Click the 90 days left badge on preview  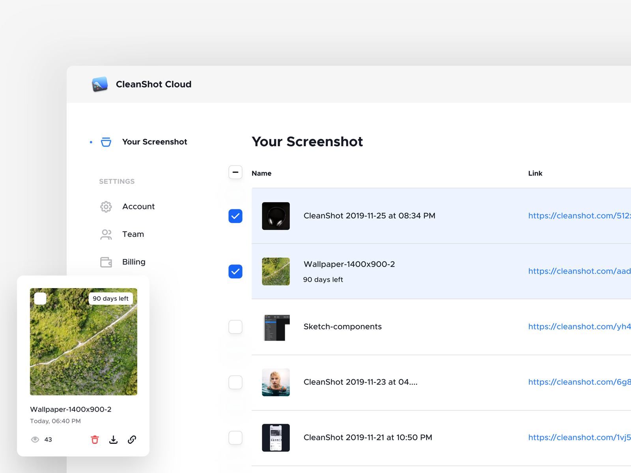point(111,298)
